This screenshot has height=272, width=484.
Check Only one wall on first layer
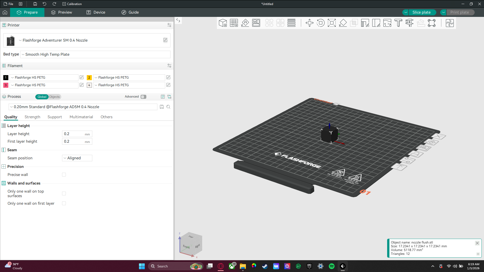[64, 203]
